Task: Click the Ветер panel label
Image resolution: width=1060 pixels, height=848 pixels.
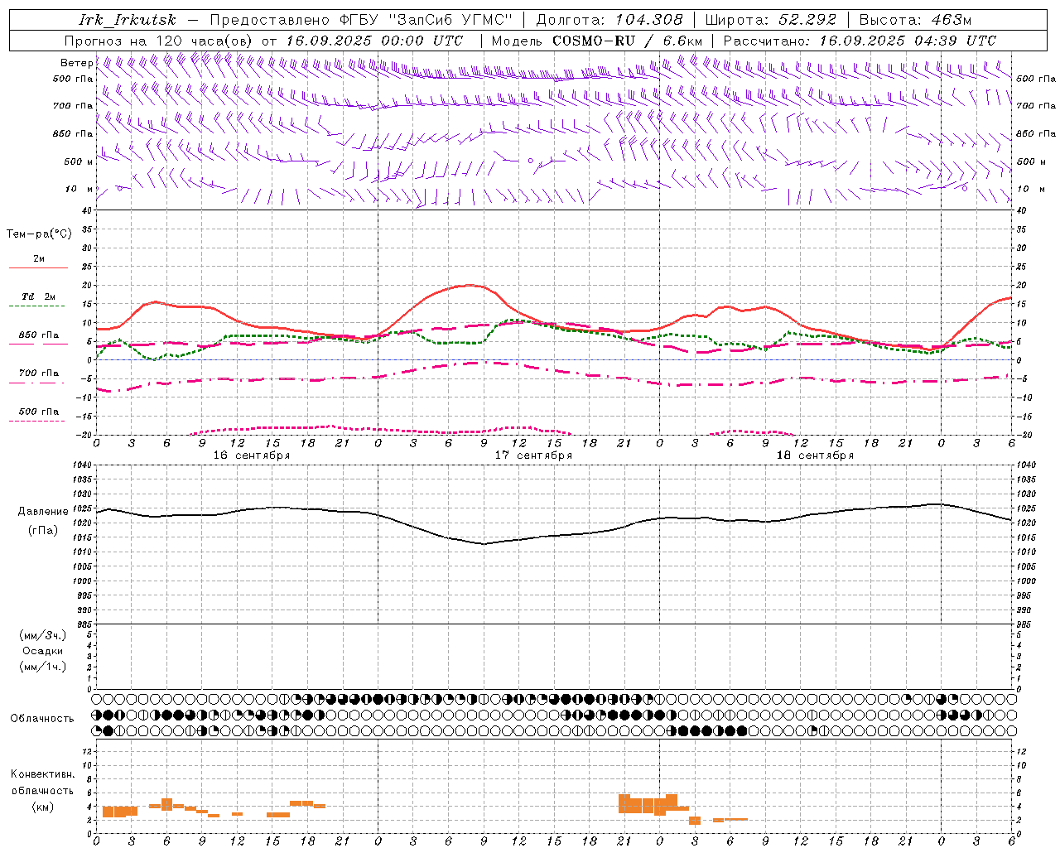Action: pyautogui.click(x=76, y=63)
